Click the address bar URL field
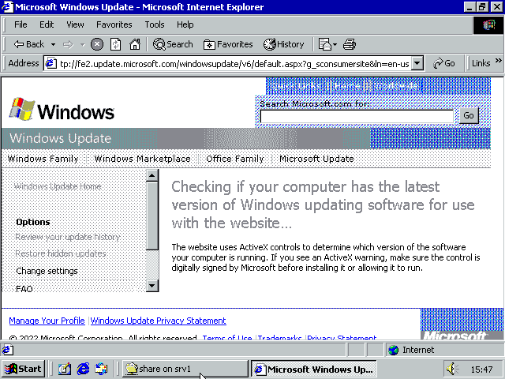This screenshot has width=505, height=379. pyautogui.click(x=234, y=64)
